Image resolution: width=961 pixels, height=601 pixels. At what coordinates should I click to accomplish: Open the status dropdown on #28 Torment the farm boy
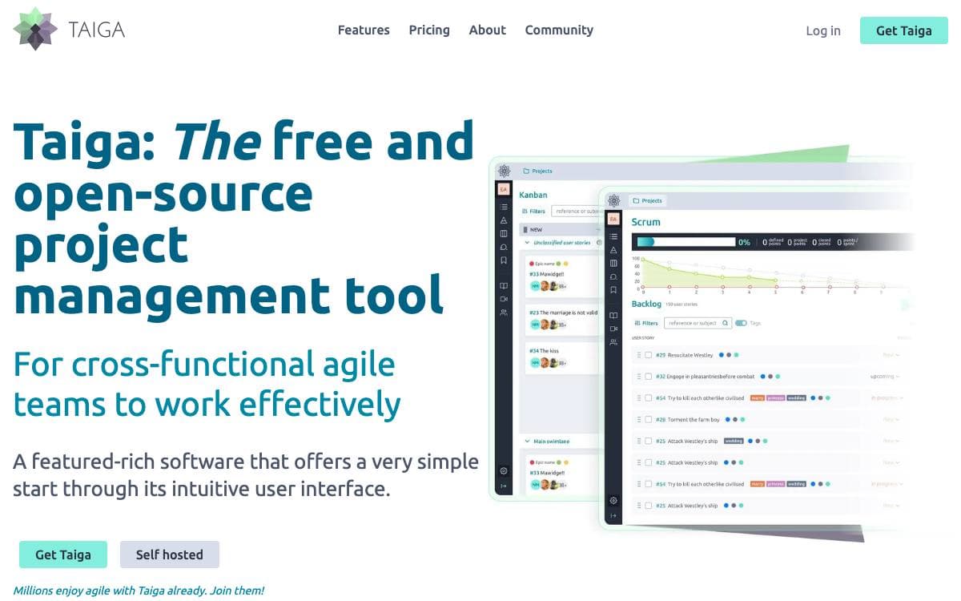(891, 419)
